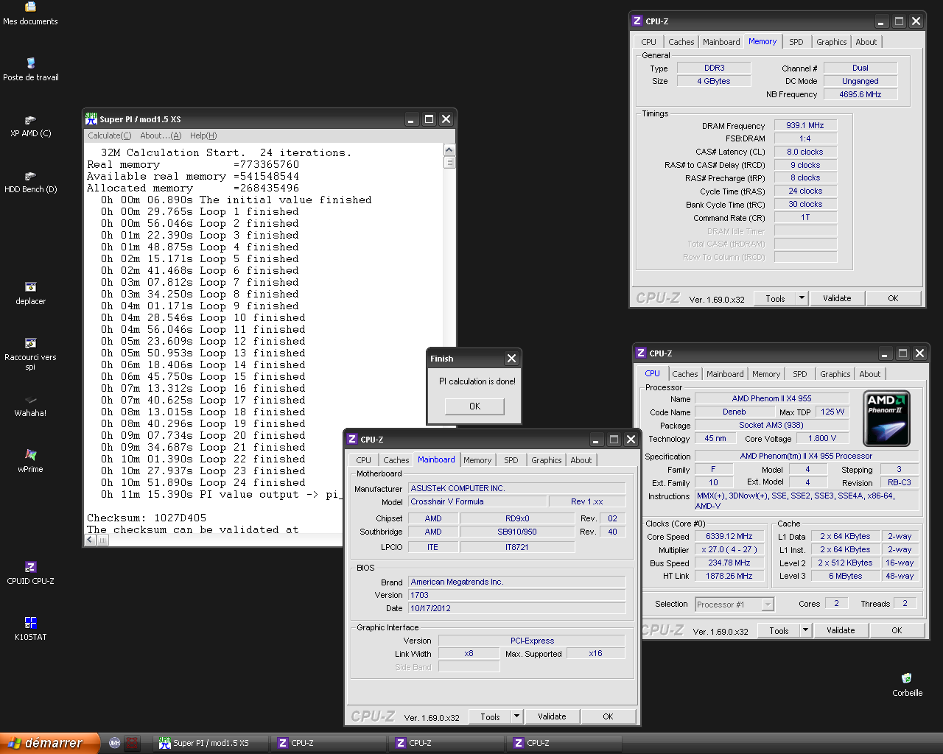The image size is (943, 754).
Task: Select XP AMD (C) drive icon
Action: pos(30,126)
